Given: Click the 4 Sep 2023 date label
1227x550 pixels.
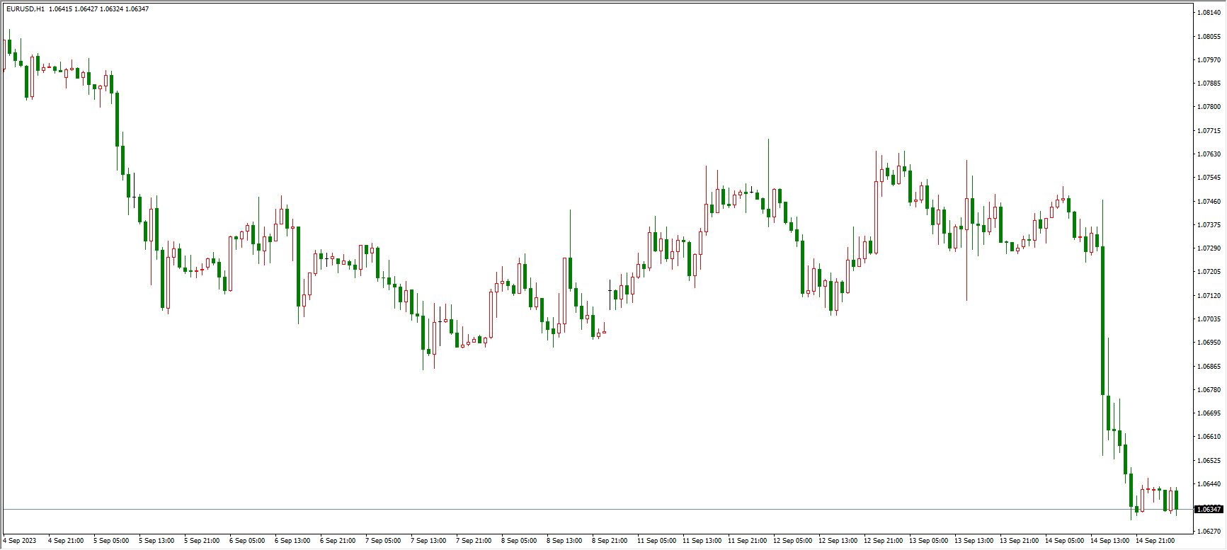Looking at the screenshot, I should [20, 541].
